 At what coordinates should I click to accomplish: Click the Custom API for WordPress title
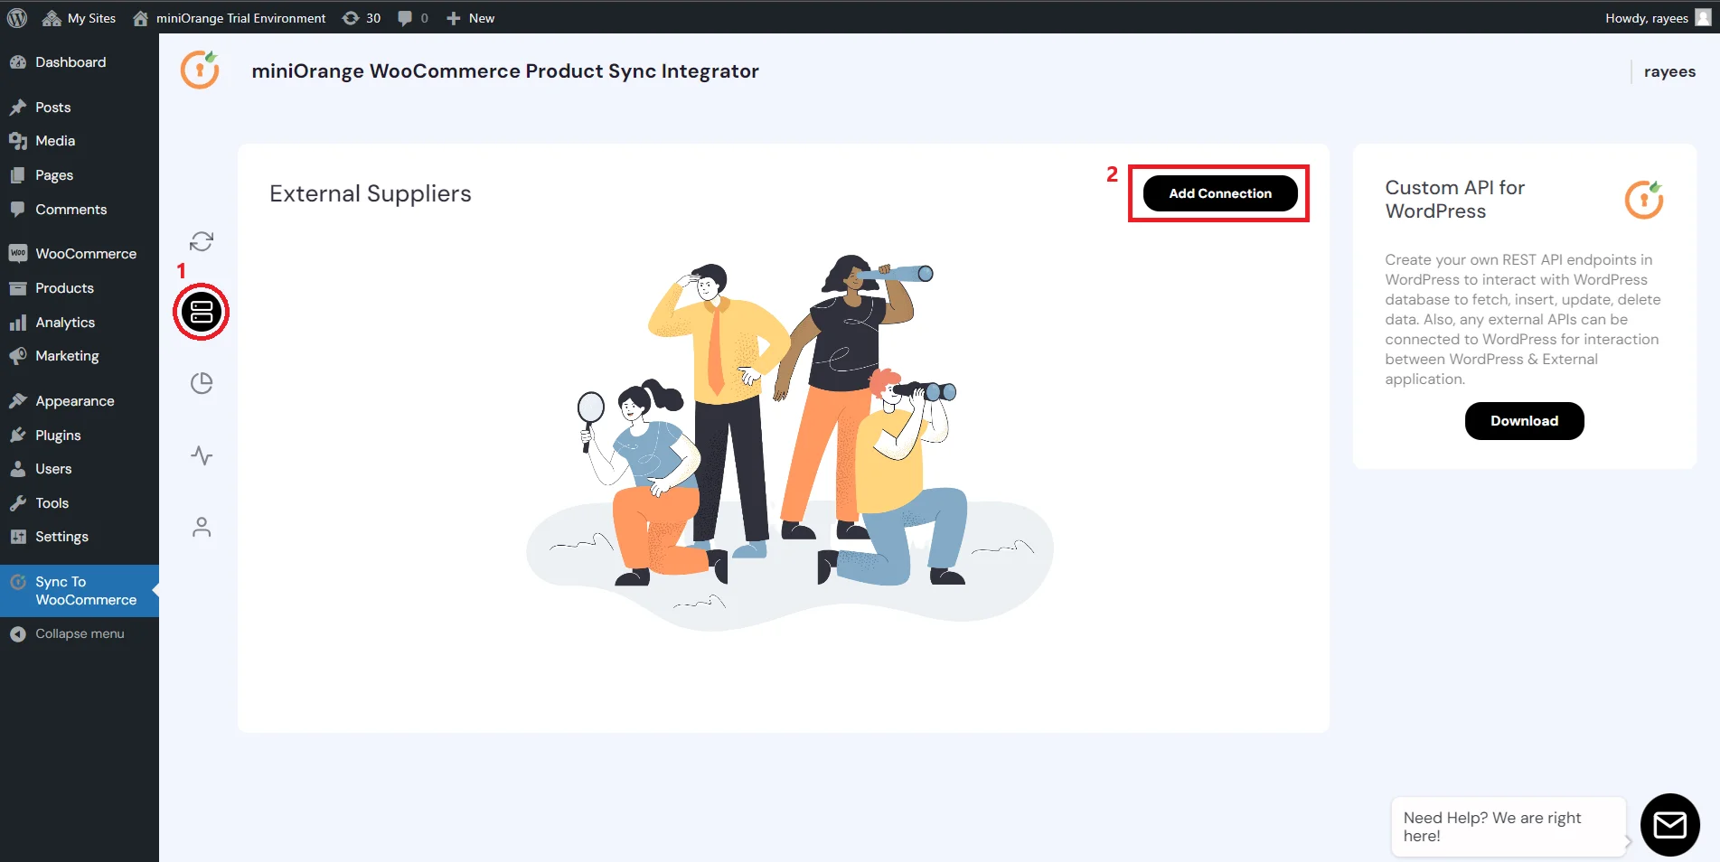pyautogui.click(x=1455, y=199)
